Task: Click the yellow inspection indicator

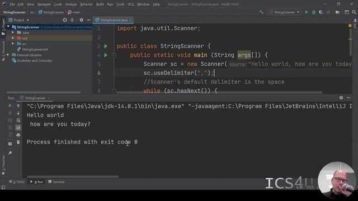Action: (350, 26)
